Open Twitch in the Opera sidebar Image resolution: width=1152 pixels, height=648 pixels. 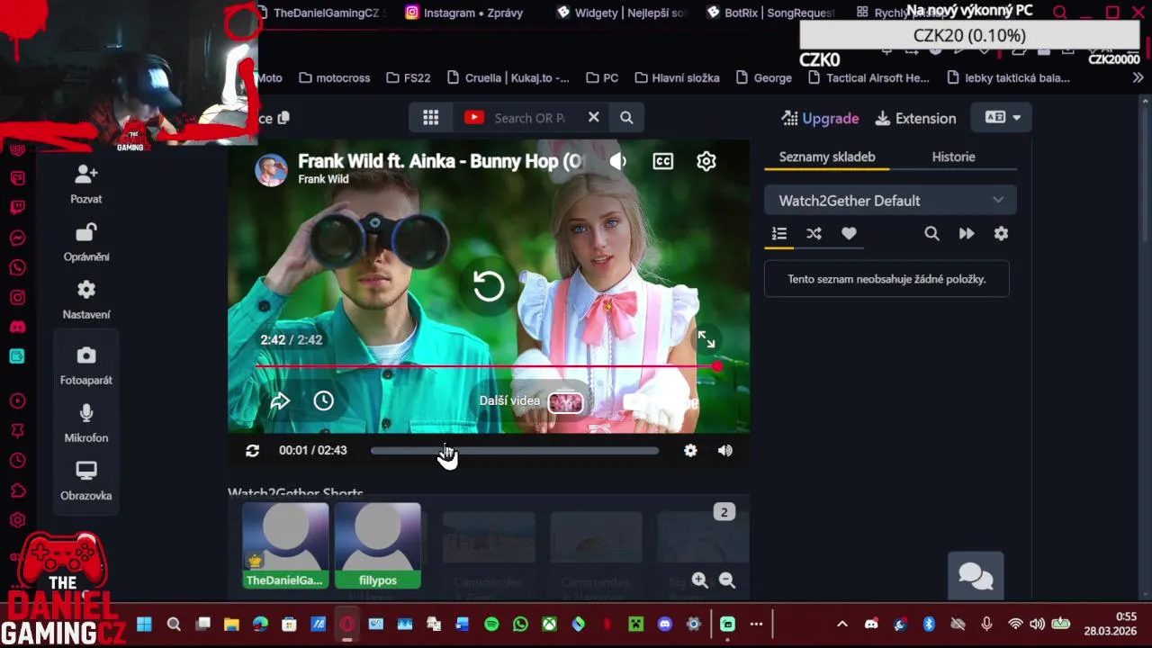tap(17, 208)
